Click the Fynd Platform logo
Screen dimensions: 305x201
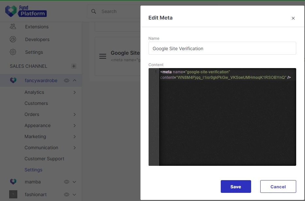tap(26, 11)
